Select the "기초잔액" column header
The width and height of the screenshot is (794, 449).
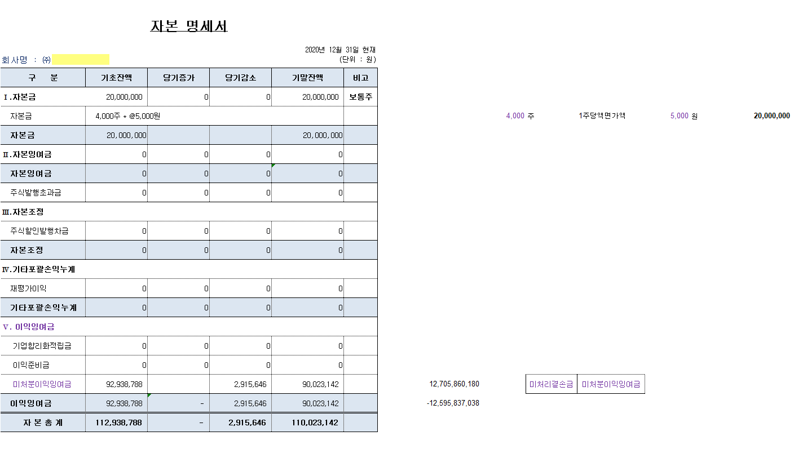coord(116,78)
